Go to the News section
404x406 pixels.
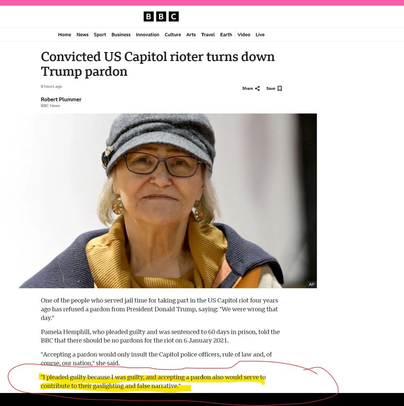(x=83, y=35)
